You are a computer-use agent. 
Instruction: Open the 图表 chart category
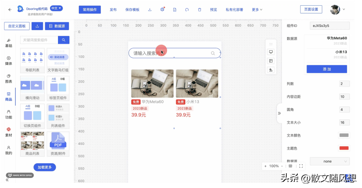pos(8,79)
